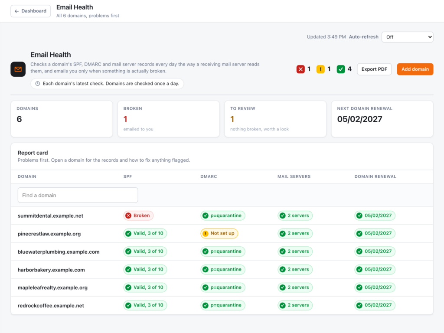Image resolution: width=444 pixels, height=333 pixels.
Task: Click pinecrestlaw's 05/02/2027 renewal badge
Action: tap(375, 233)
